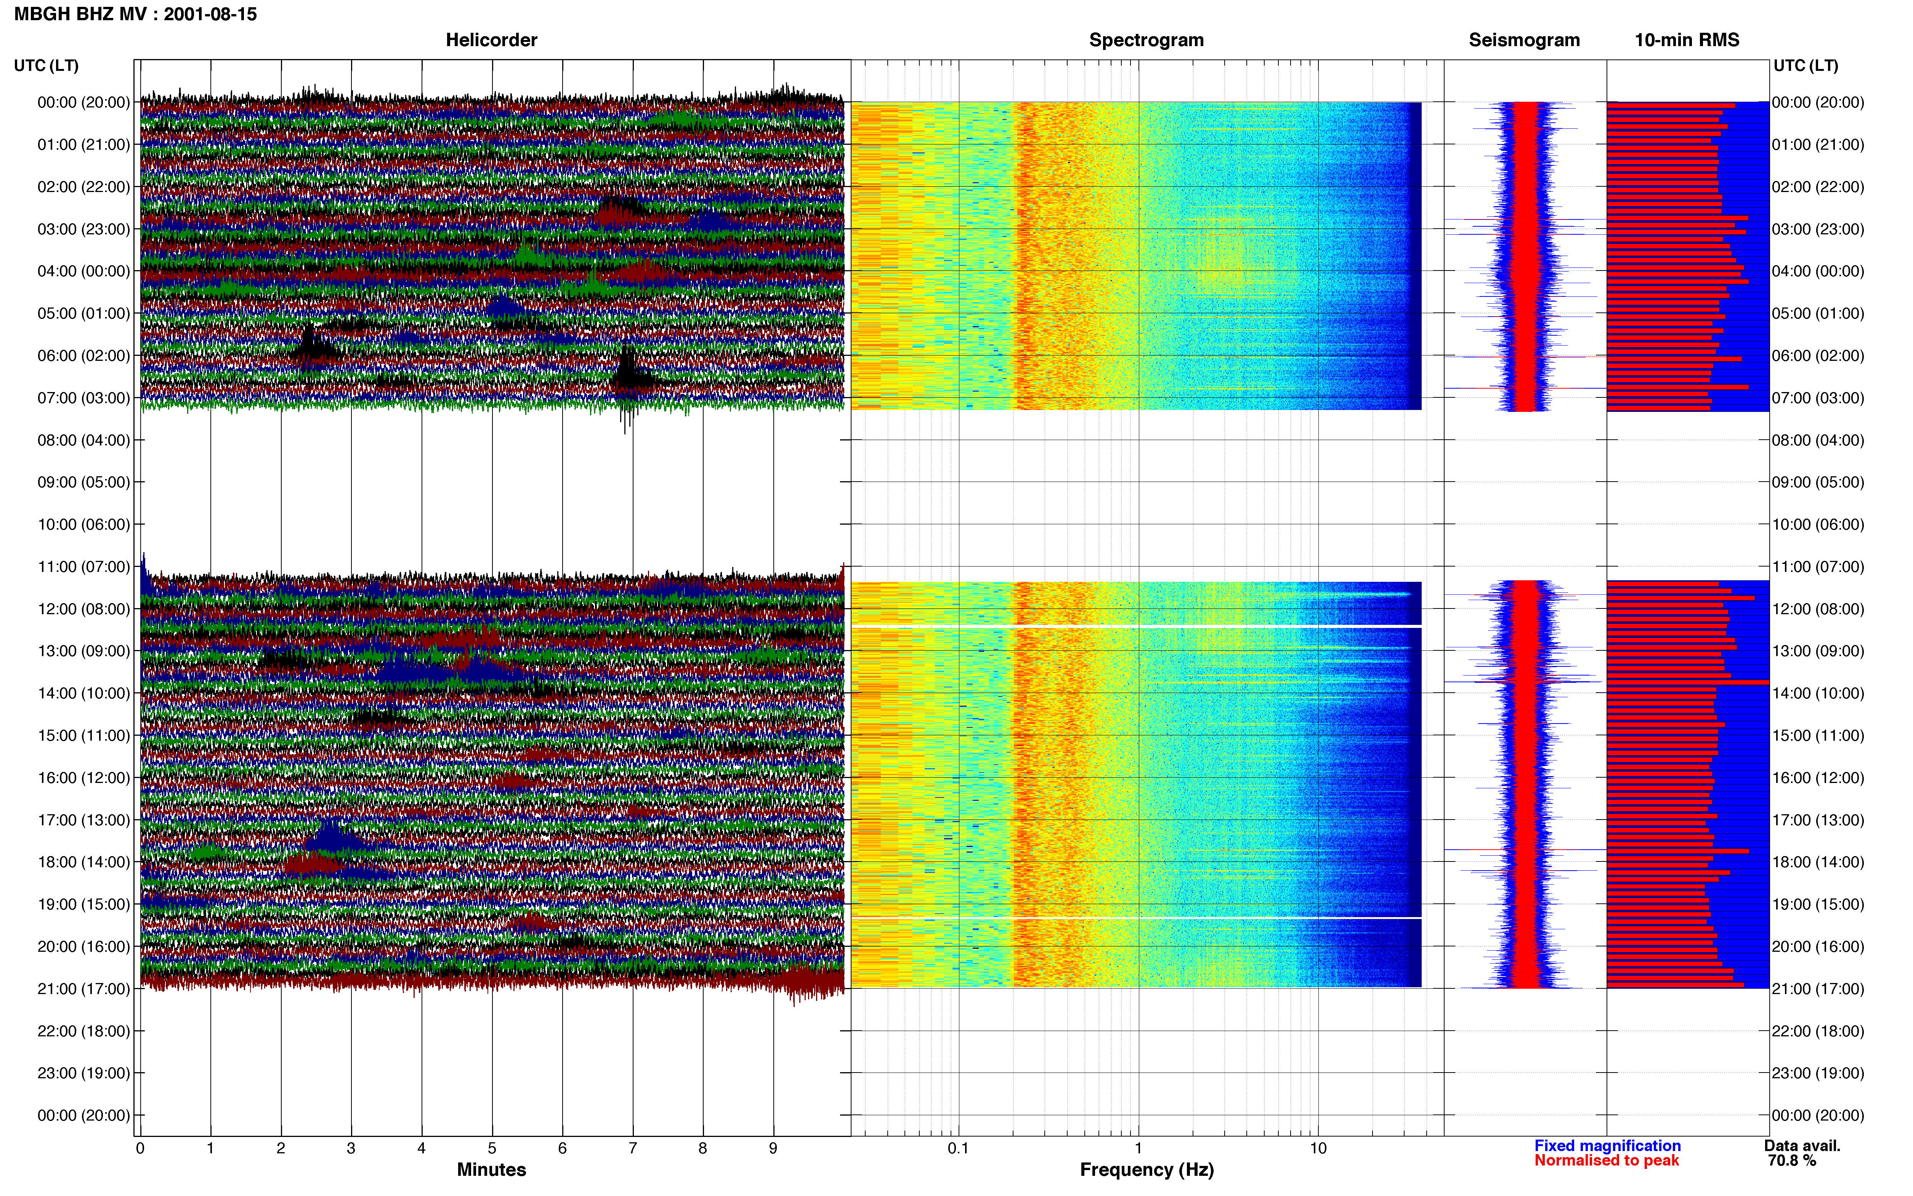This screenshot has height=1196, width=1913.
Task: Click the Fixed magnification legend text
Action: click(x=1608, y=1145)
